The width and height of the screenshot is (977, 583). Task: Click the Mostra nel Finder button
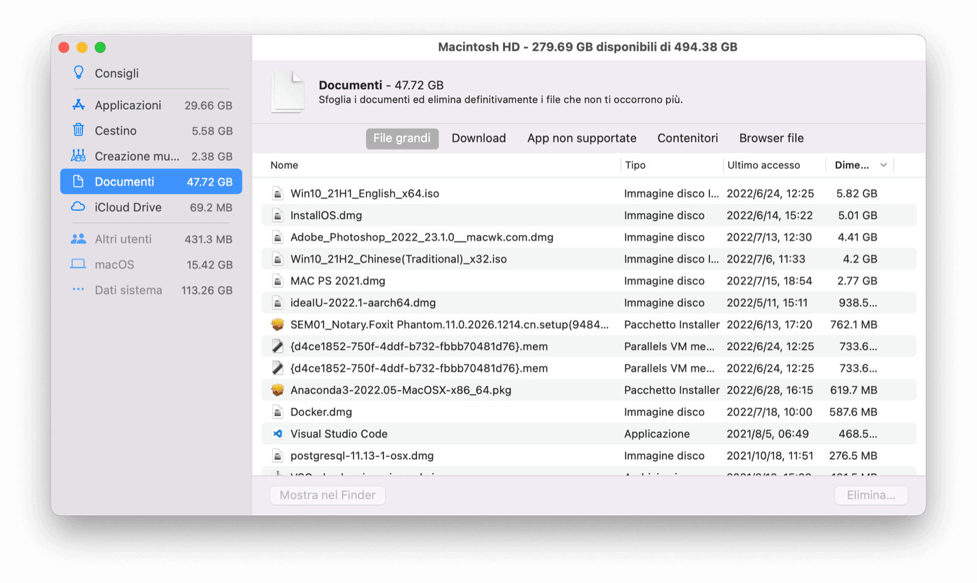coord(327,495)
